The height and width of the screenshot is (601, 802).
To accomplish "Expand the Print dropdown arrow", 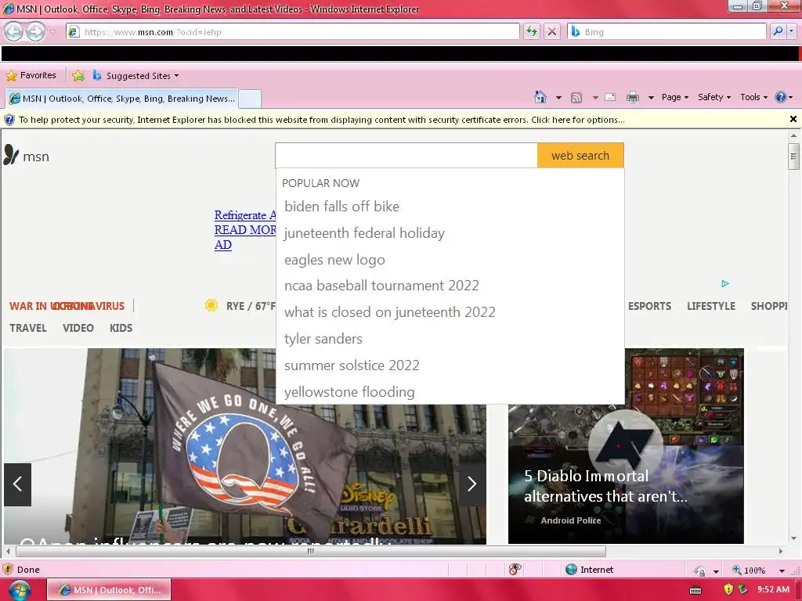I will pos(651,98).
